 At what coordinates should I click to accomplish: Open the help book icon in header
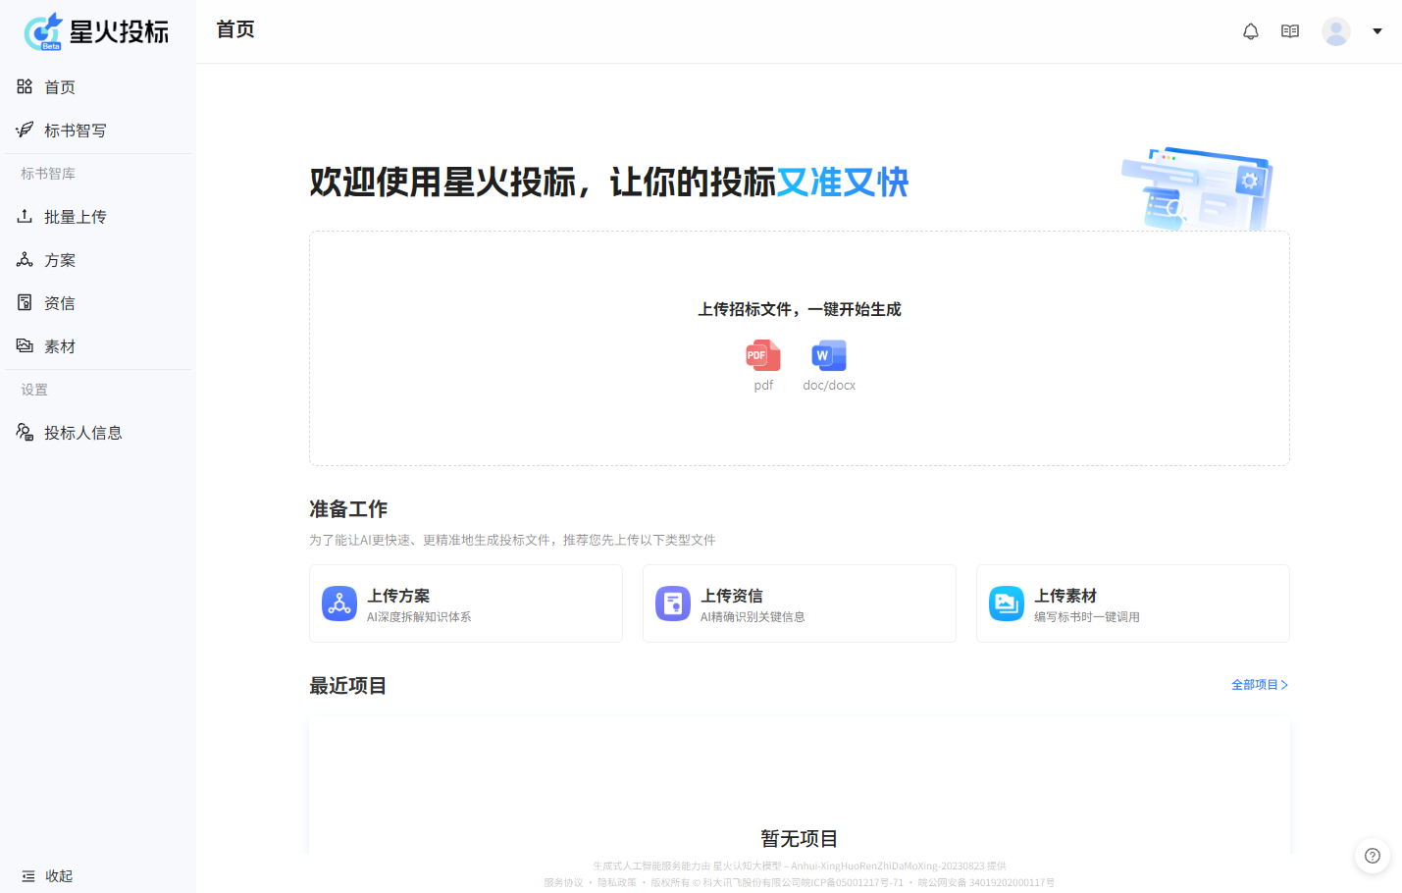(x=1290, y=31)
